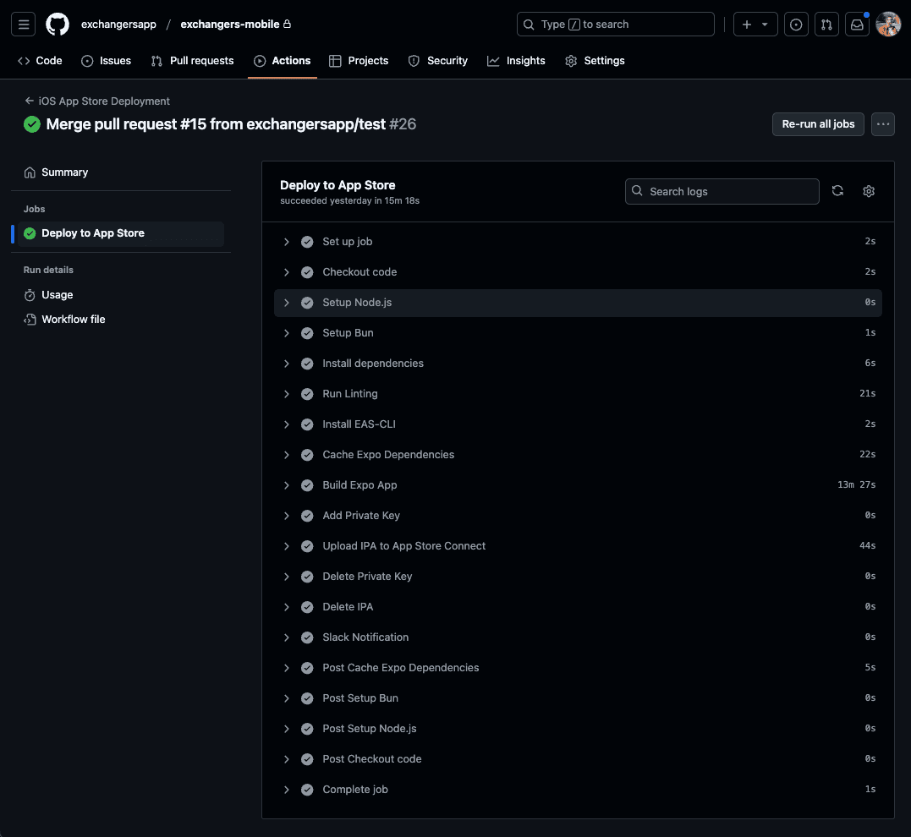Open the workflow run options ellipsis menu
The width and height of the screenshot is (911, 837).
click(x=882, y=124)
